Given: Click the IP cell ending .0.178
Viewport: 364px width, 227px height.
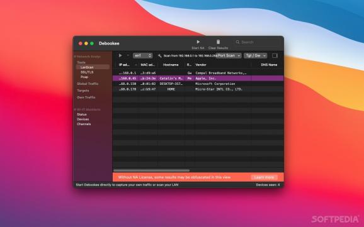Looking at the screenshot, I should 127,89.
